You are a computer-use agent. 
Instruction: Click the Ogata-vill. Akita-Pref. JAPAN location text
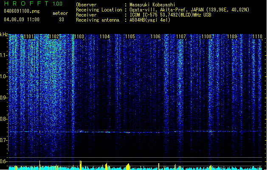(x=189, y=10)
